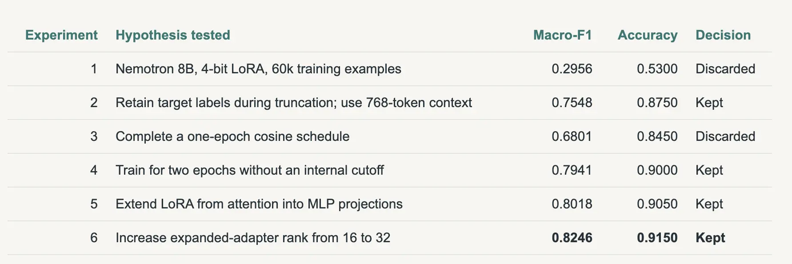
Task: Click the Experiment column header
Action: click(x=61, y=35)
